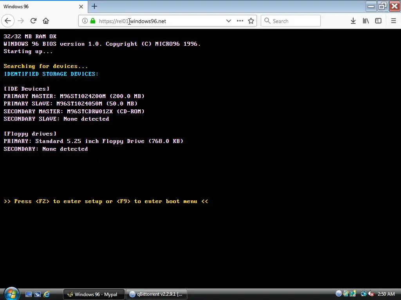401x300 pixels.
Task: Click the muted volume tray icon
Action: pos(371,294)
